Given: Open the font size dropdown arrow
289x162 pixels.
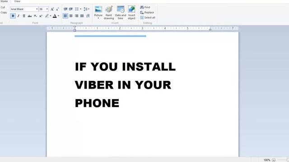Looking at the screenshot, I should coord(47,9).
